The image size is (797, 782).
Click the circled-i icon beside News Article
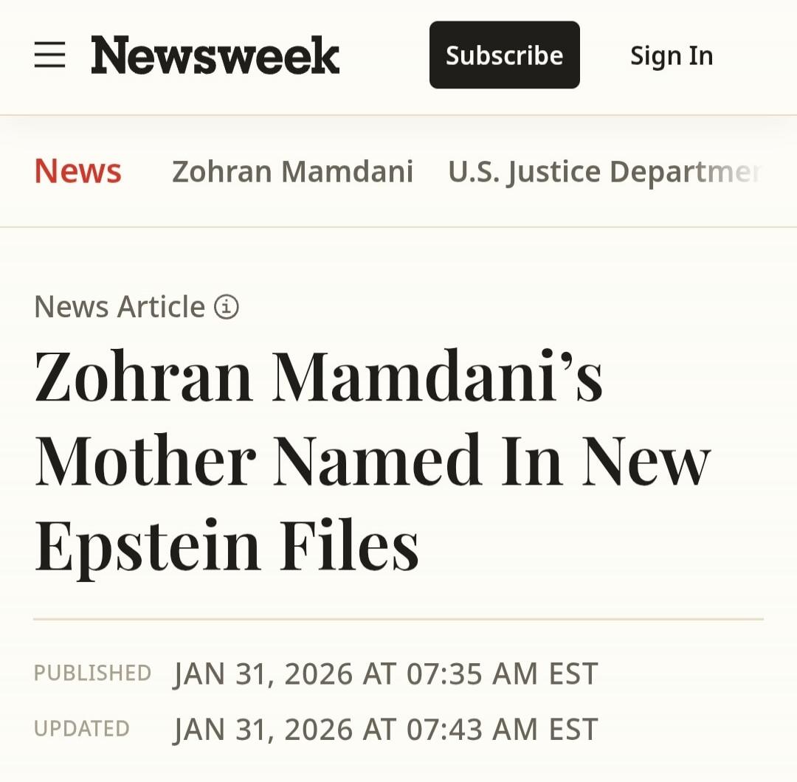pos(226,306)
